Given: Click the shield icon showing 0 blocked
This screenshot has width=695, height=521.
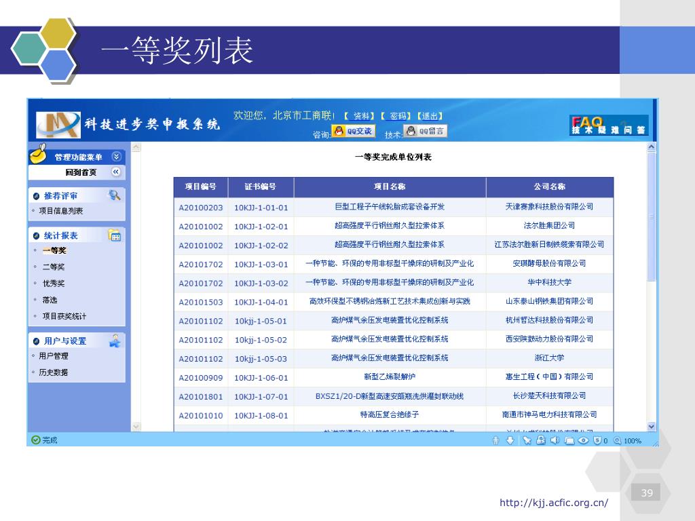Looking at the screenshot, I should point(597,440).
